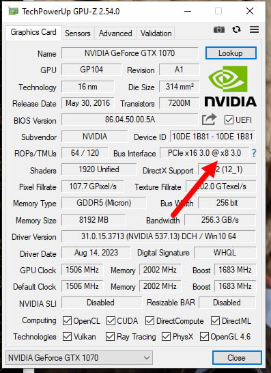Toggle the CUDA checkbox
The height and width of the screenshot is (373, 271).
click(x=111, y=320)
